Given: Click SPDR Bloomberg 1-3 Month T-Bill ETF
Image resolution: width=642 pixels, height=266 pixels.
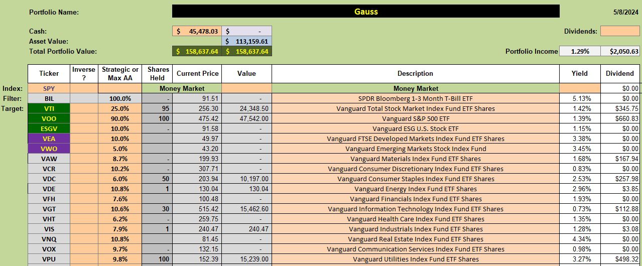Looking at the screenshot, I should click(416, 98).
